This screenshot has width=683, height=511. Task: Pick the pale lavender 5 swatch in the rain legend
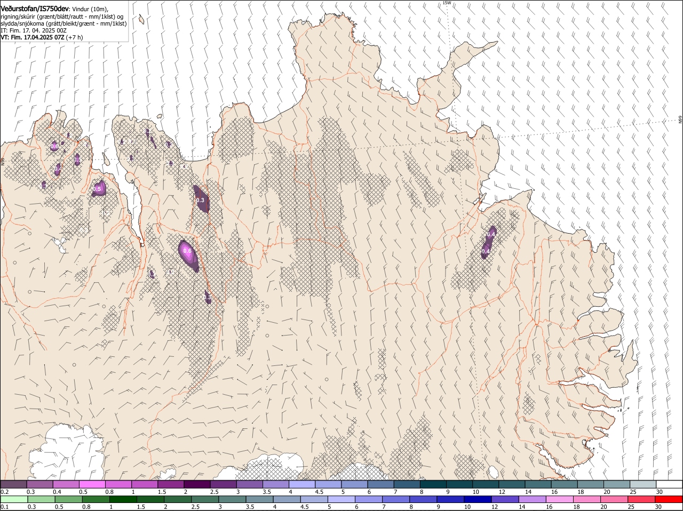pyautogui.click(x=341, y=499)
